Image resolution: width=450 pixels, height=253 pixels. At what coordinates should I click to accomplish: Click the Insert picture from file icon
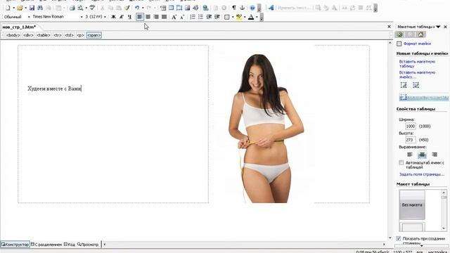pos(188,8)
